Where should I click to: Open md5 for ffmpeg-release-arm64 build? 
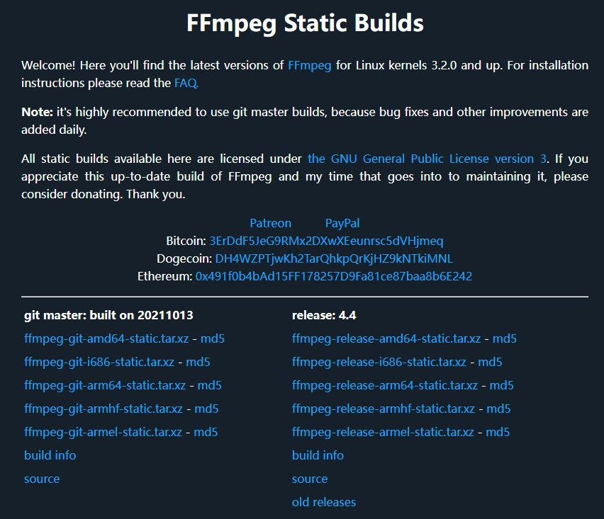click(x=501, y=385)
